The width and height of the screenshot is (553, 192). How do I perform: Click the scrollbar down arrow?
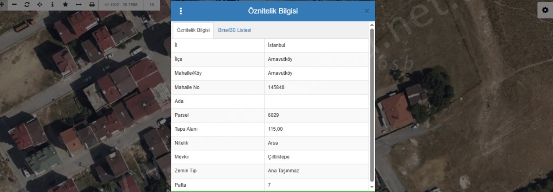tap(372, 187)
